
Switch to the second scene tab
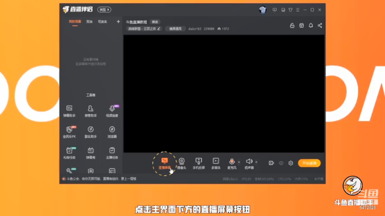(x=90, y=22)
